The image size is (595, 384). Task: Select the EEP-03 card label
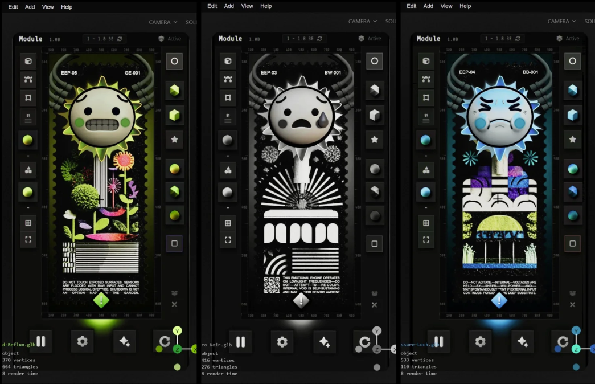click(269, 72)
